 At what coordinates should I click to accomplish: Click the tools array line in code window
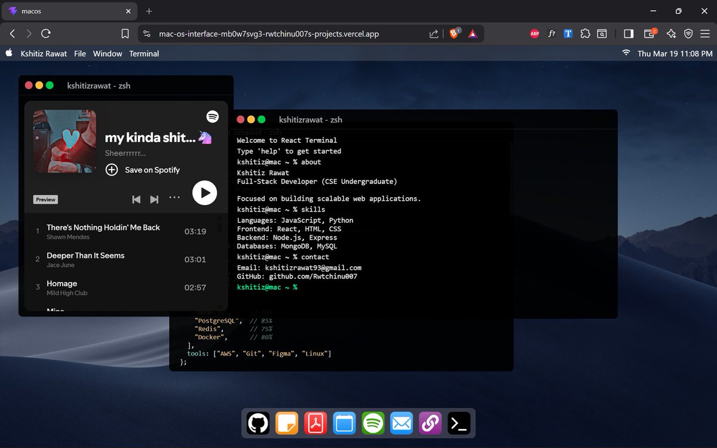tap(259, 354)
